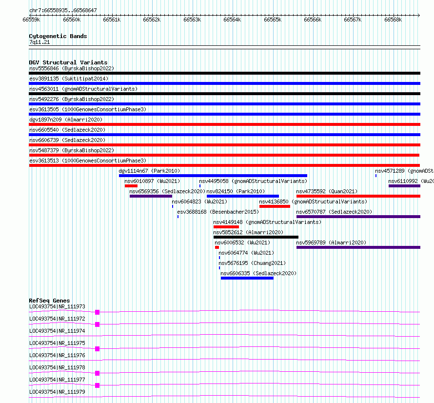Click purple bar under nsv6569356 (Sedlazeck2020)
The width and height of the screenshot is (434, 403).
point(151,196)
